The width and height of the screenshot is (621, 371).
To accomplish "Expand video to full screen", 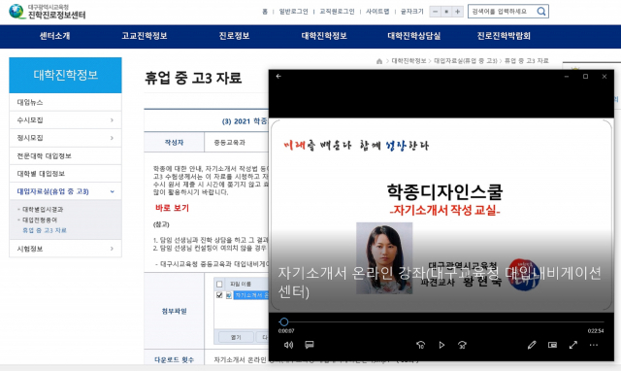I will [573, 345].
